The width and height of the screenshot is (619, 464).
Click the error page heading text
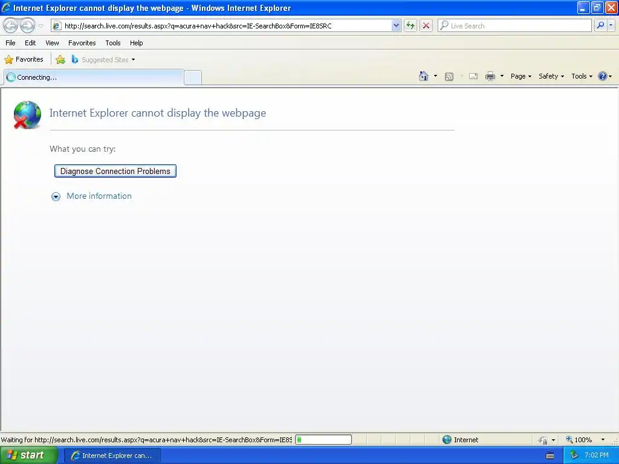coord(158,113)
